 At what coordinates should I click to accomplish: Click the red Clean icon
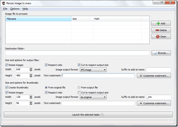click(158, 37)
